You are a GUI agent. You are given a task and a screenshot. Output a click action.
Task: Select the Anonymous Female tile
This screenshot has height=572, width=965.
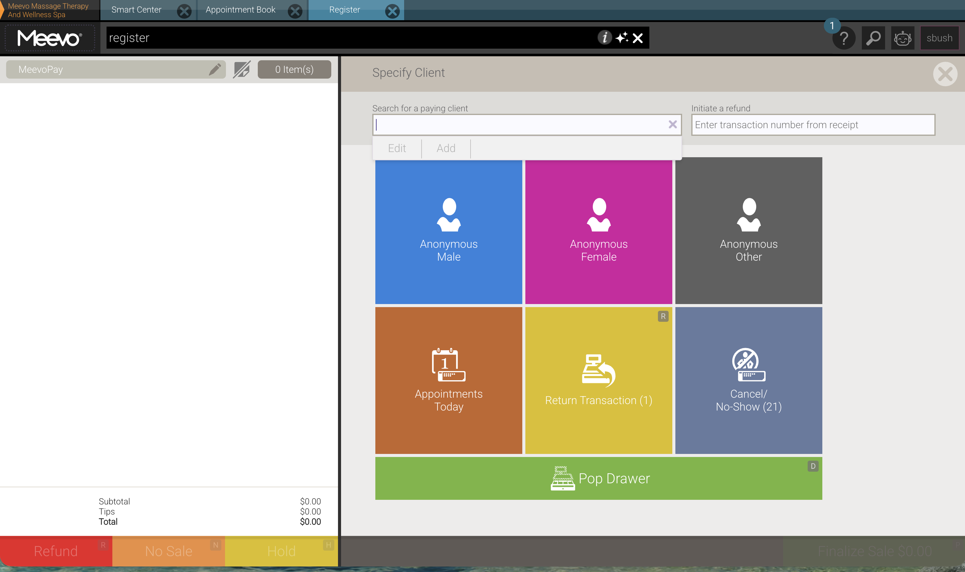599,232
